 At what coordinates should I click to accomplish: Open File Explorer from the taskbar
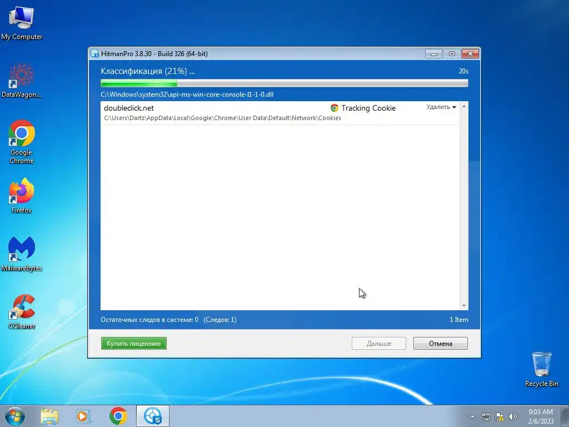click(x=49, y=416)
